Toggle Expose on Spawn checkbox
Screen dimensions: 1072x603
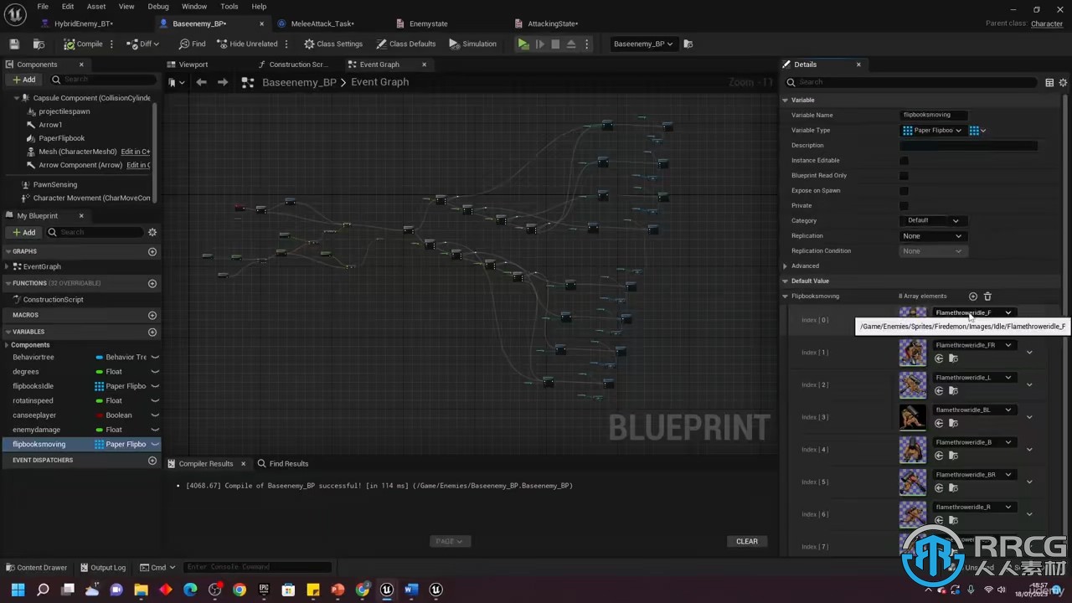pyautogui.click(x=904, y=191)
